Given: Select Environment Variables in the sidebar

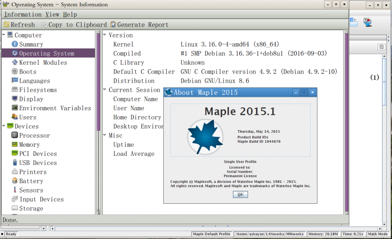Looking at the screenshot, I should pos(55,108).
